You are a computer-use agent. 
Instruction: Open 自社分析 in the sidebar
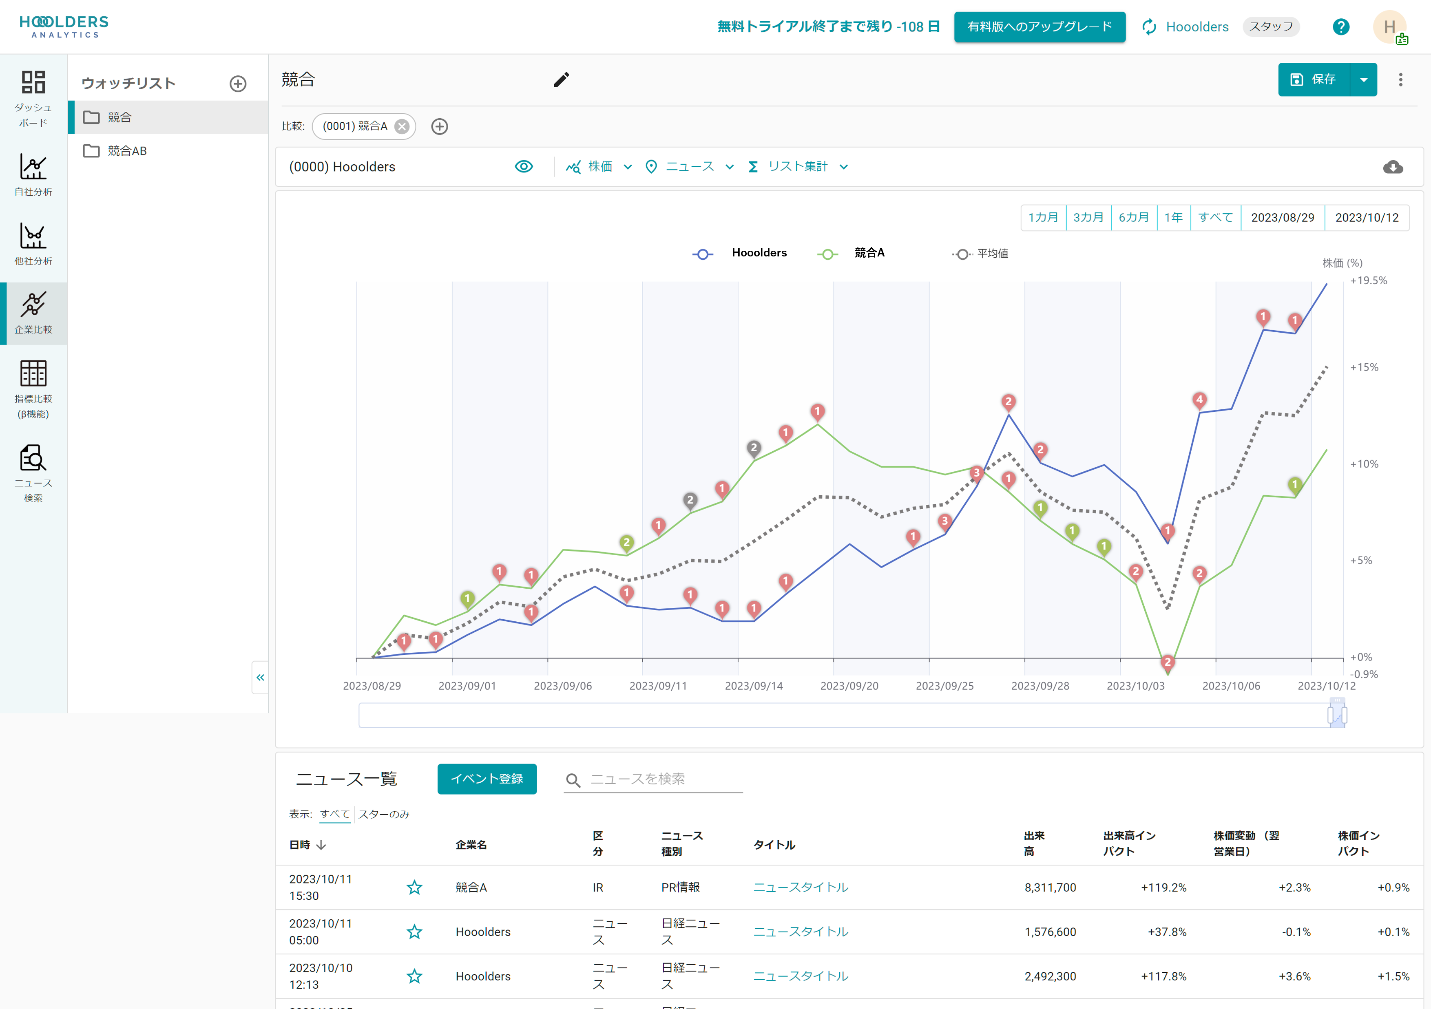point(33,175)
